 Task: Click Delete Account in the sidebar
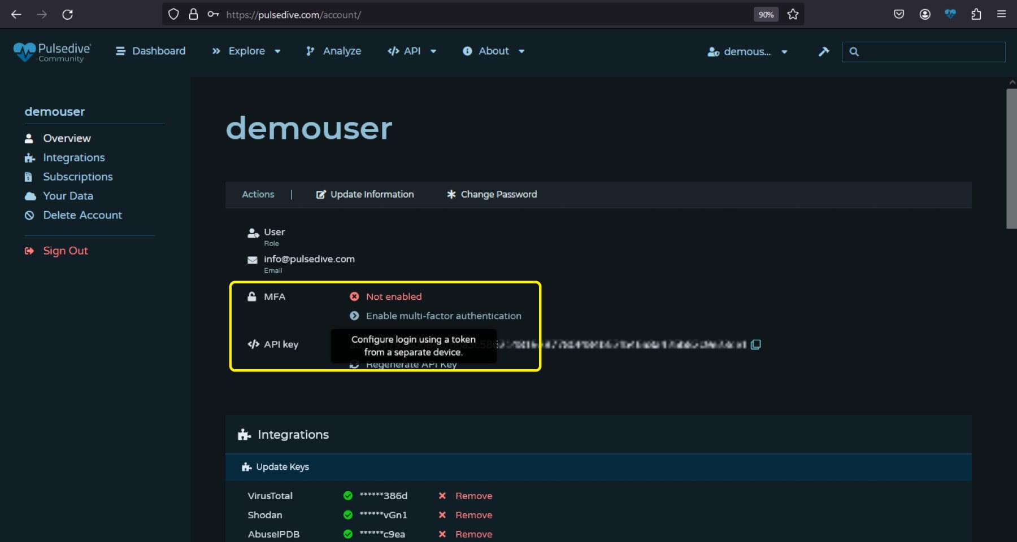tap(82, 215)
